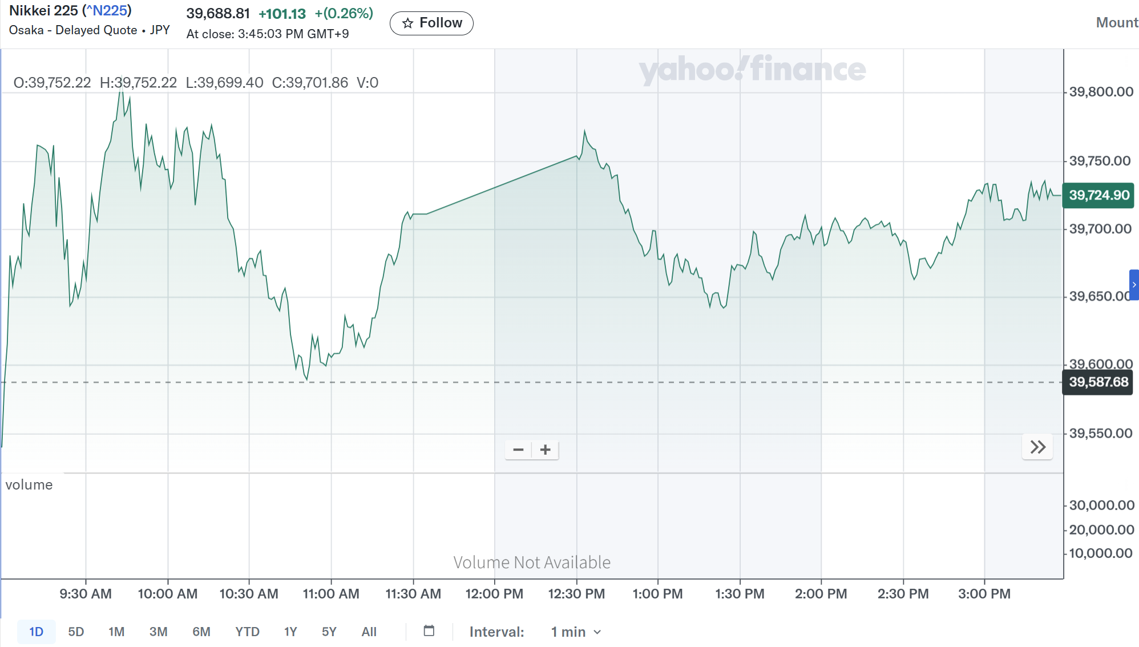Select the 1Y range tab
The image size is (1139, 647).
tap(290, 632)
